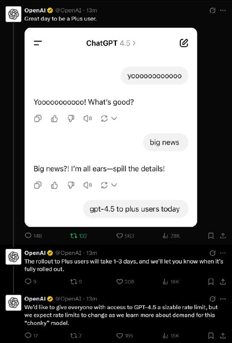Open more options on the "chonky" model tweet
The width and height of the screenshot is (232, 343).
223,298
